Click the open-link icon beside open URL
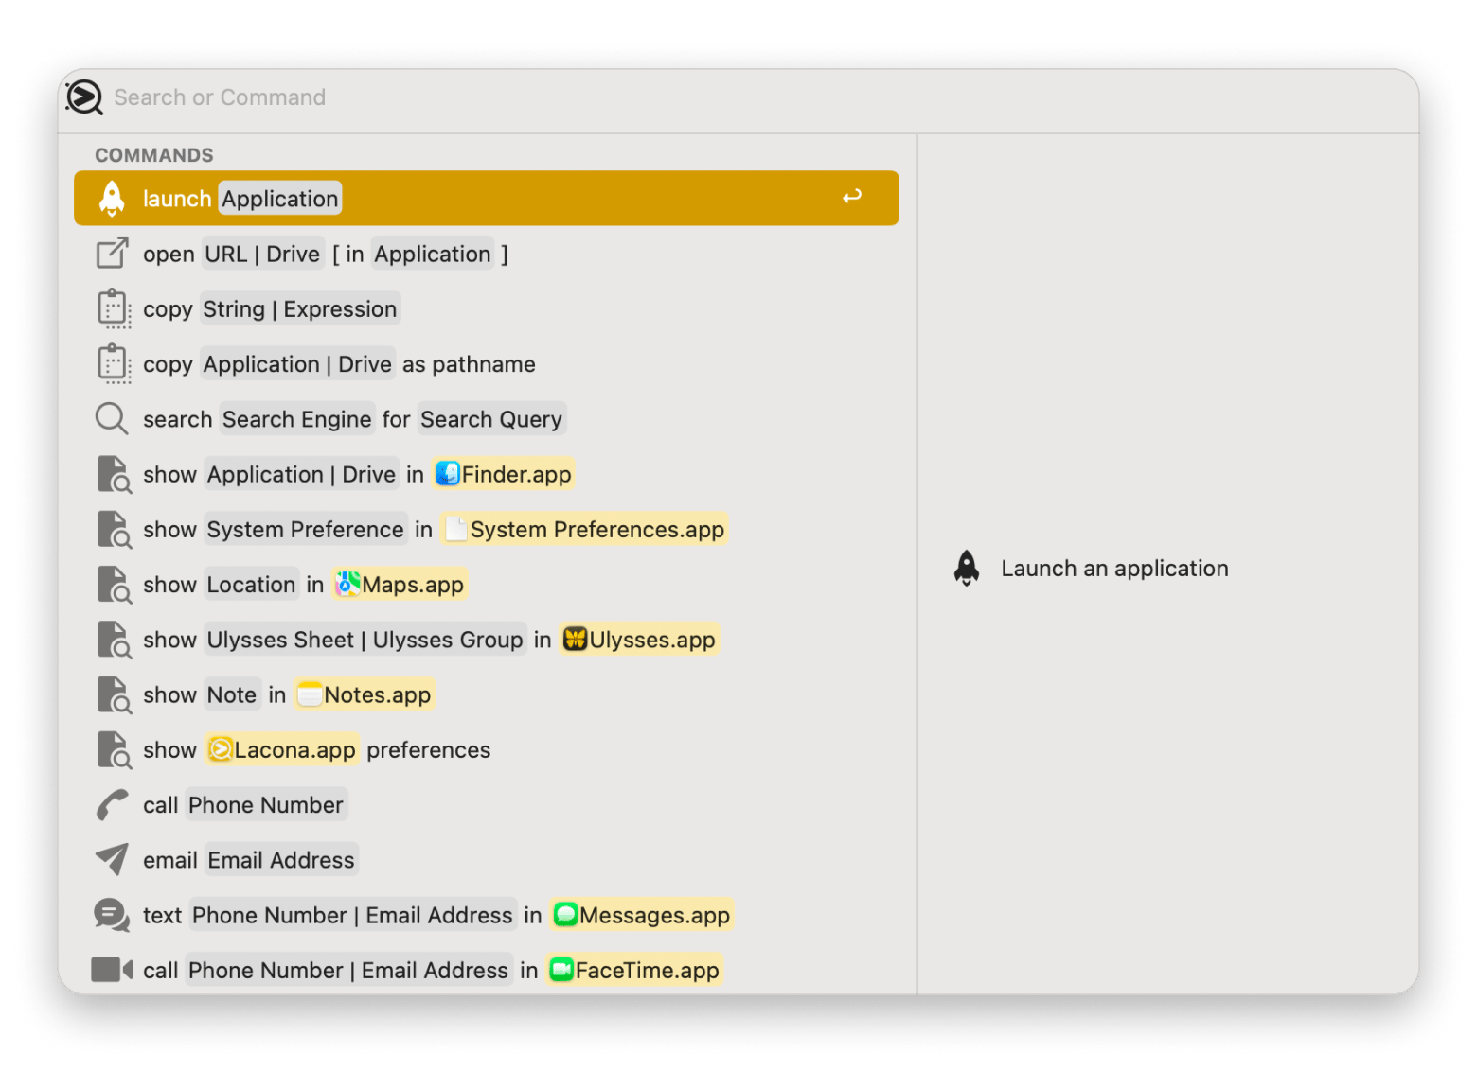The image size is (1477, 1071). [113, 254]
